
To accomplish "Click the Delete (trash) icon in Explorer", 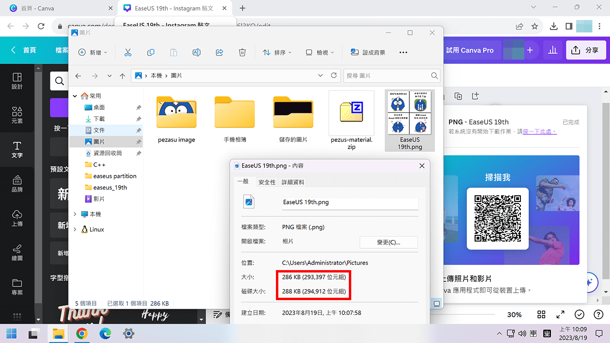I will coord(242,52).
